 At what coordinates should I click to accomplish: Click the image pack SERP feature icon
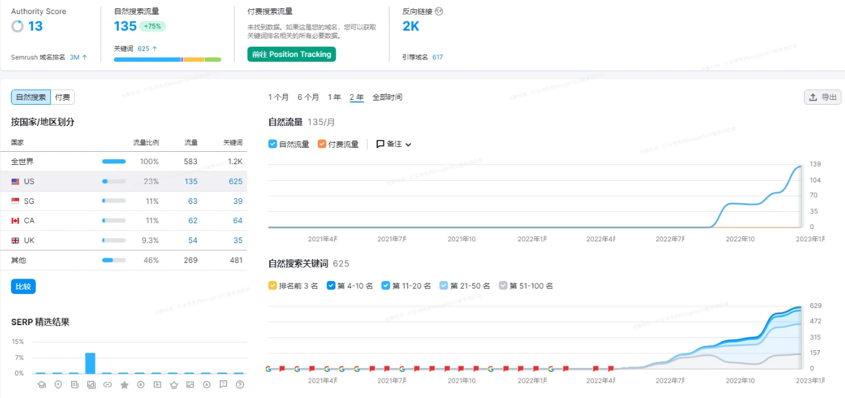pos(91,385)
